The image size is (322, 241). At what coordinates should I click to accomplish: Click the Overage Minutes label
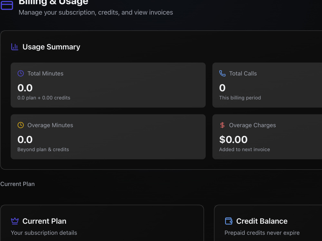coord(50,125)
